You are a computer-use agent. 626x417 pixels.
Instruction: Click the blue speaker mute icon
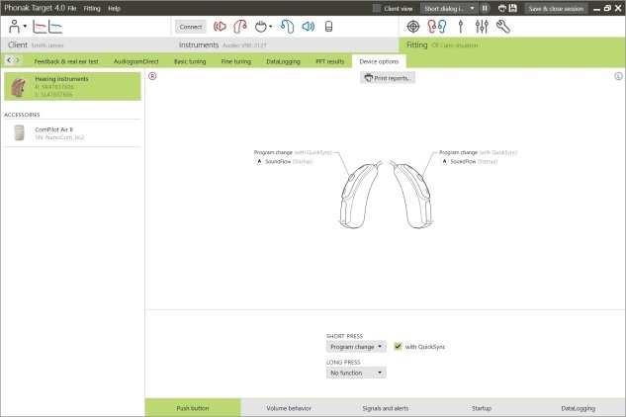click(x=308, y=27)
